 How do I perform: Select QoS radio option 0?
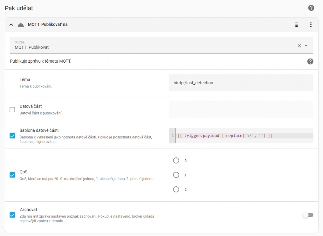(x=176, y=160)
